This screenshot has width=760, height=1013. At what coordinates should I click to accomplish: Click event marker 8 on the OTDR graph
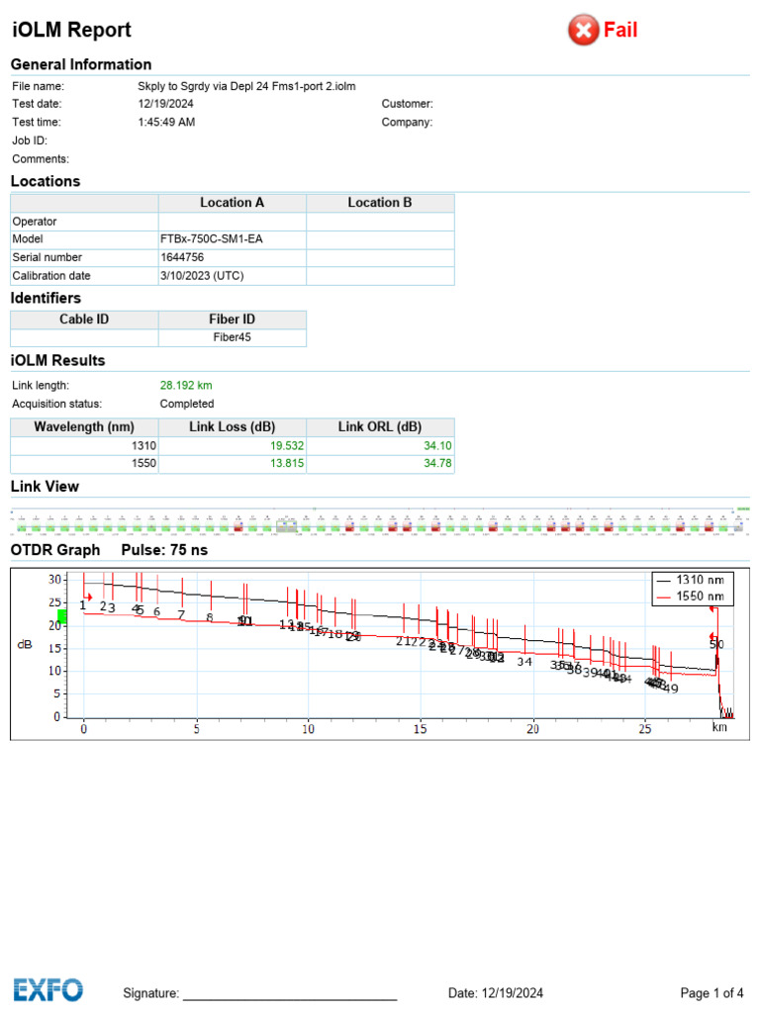pyautogui.click(x=210, y=617)
